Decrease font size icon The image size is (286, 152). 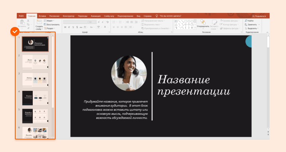tap(103, 22)
